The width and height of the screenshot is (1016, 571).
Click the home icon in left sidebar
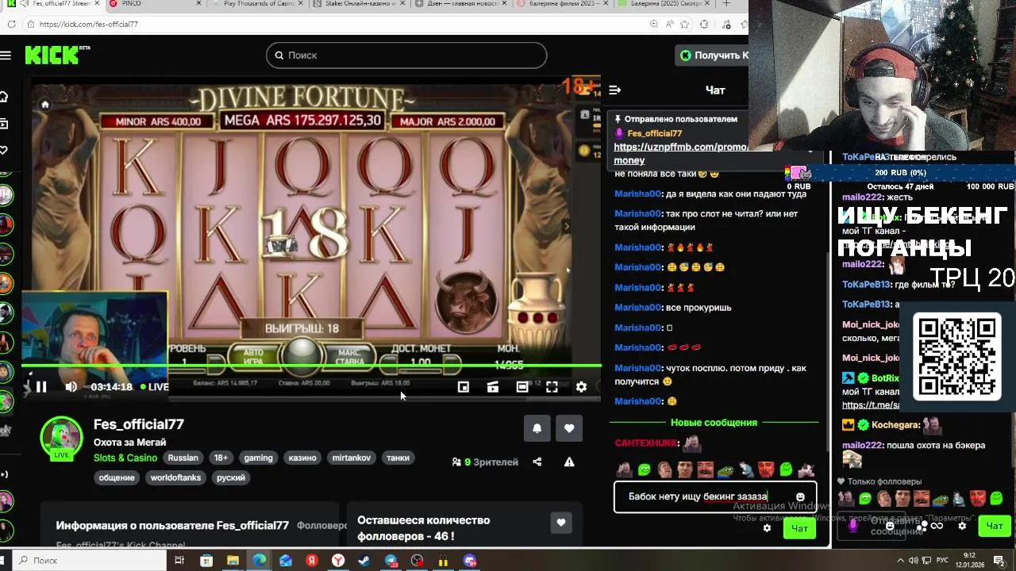pyautogui.click(x=4, y=97)
